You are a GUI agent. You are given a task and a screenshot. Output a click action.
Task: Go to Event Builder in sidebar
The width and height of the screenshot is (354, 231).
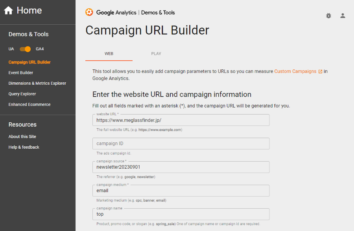tap(21, 73)
